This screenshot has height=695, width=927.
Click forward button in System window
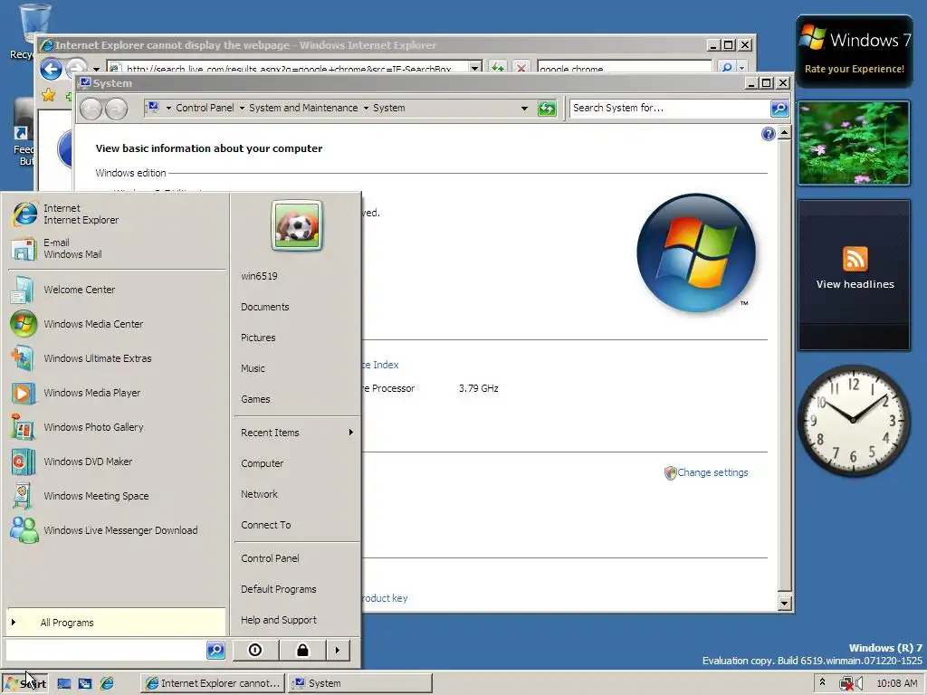coord(116,109)
